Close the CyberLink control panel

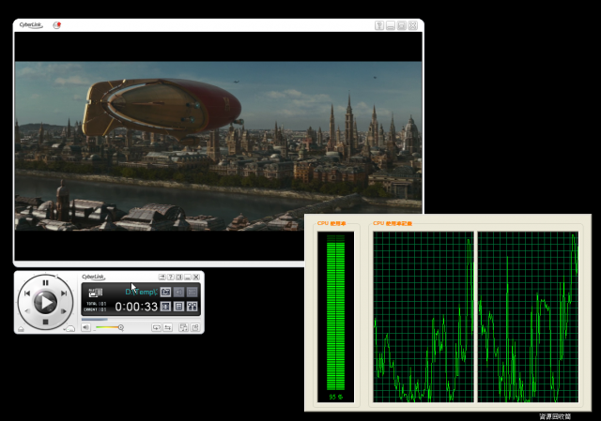196,277
